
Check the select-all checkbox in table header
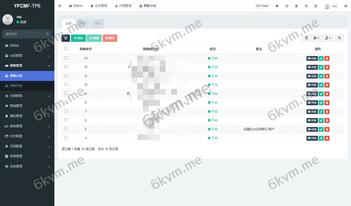(66, 49)
